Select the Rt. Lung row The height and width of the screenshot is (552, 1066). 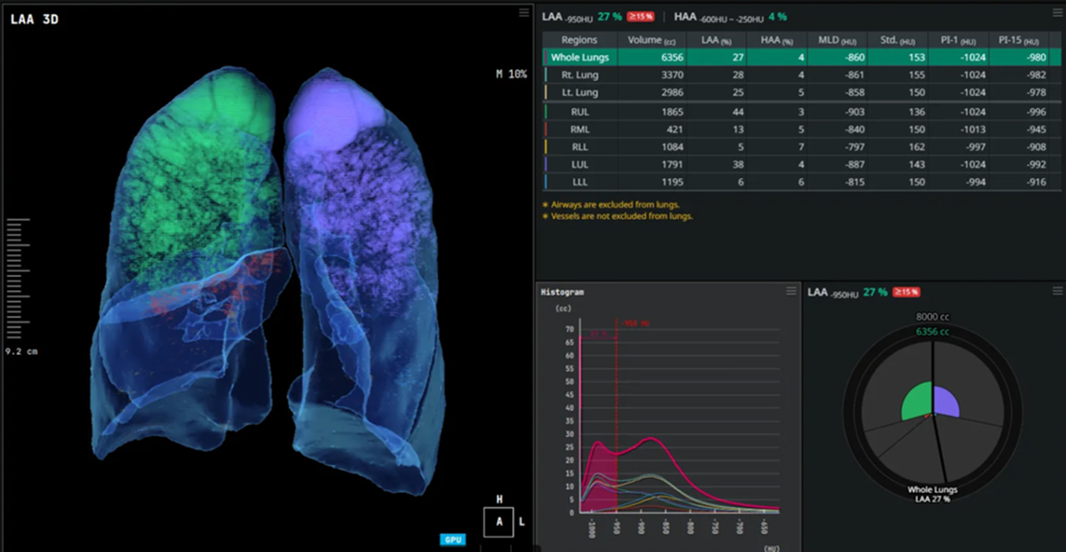(x=801, y=75)
